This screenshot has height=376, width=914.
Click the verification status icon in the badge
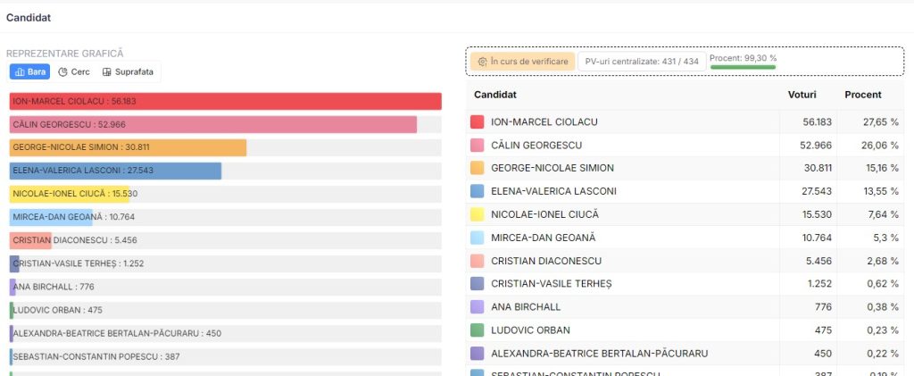pos(482,62)
